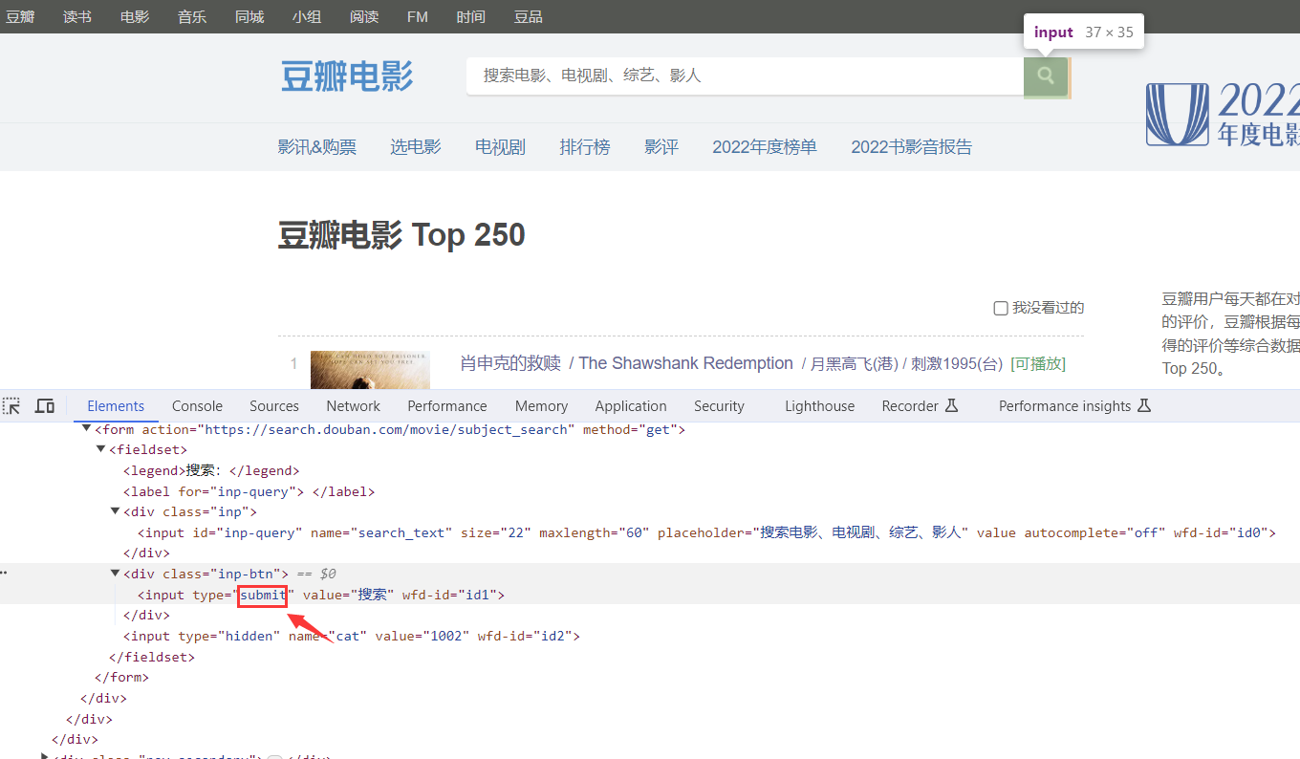Open the Lighthouse tab
The image size is (1300, 759).
point(820,406)
